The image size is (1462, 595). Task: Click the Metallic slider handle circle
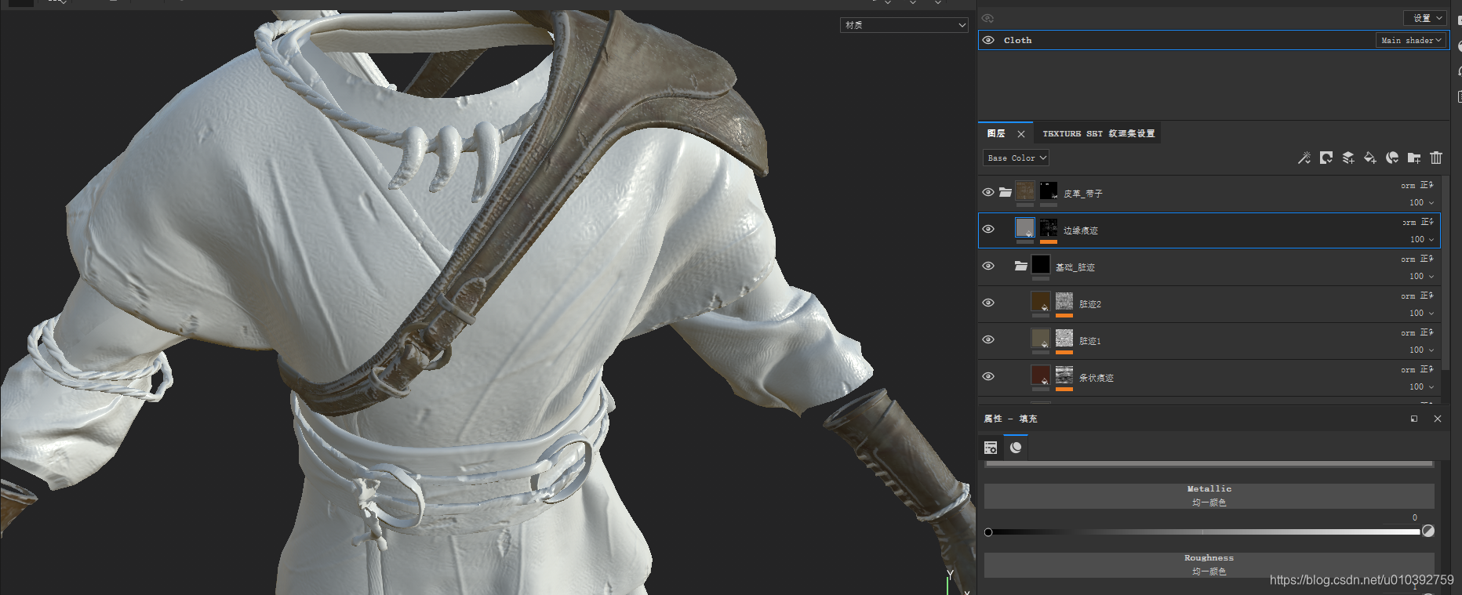[988, 532]
